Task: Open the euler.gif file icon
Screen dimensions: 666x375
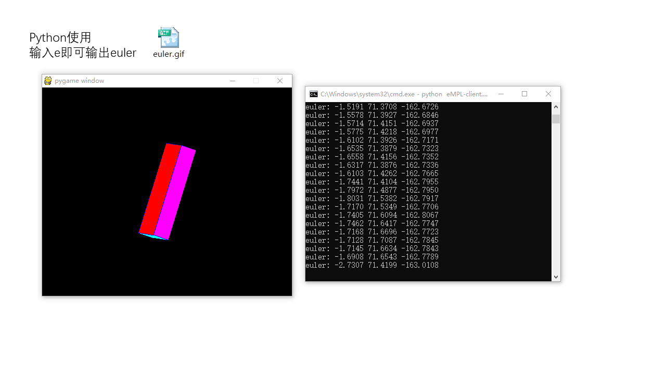Action: coord(169,37)
